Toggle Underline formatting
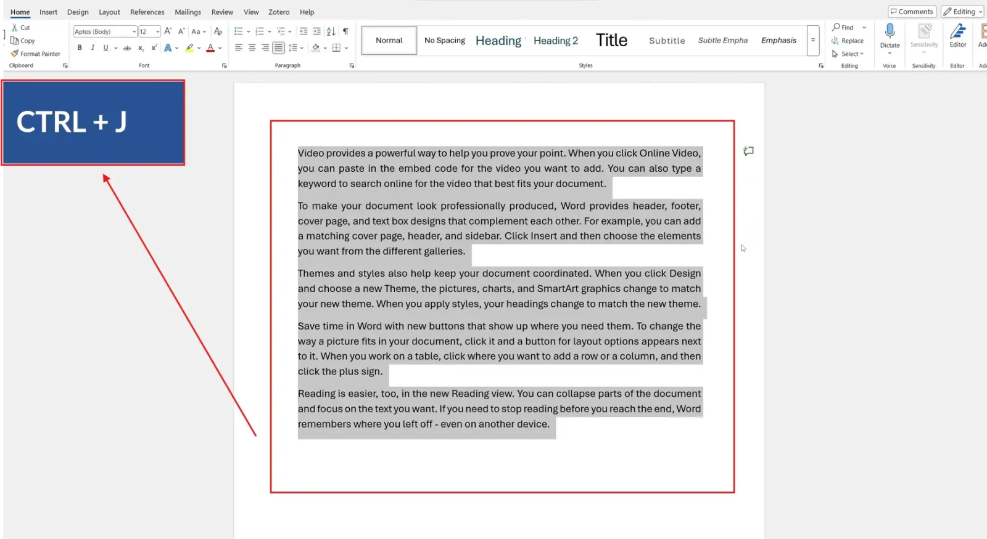This screenshot has height=539, width=987. tap(105, 48)
